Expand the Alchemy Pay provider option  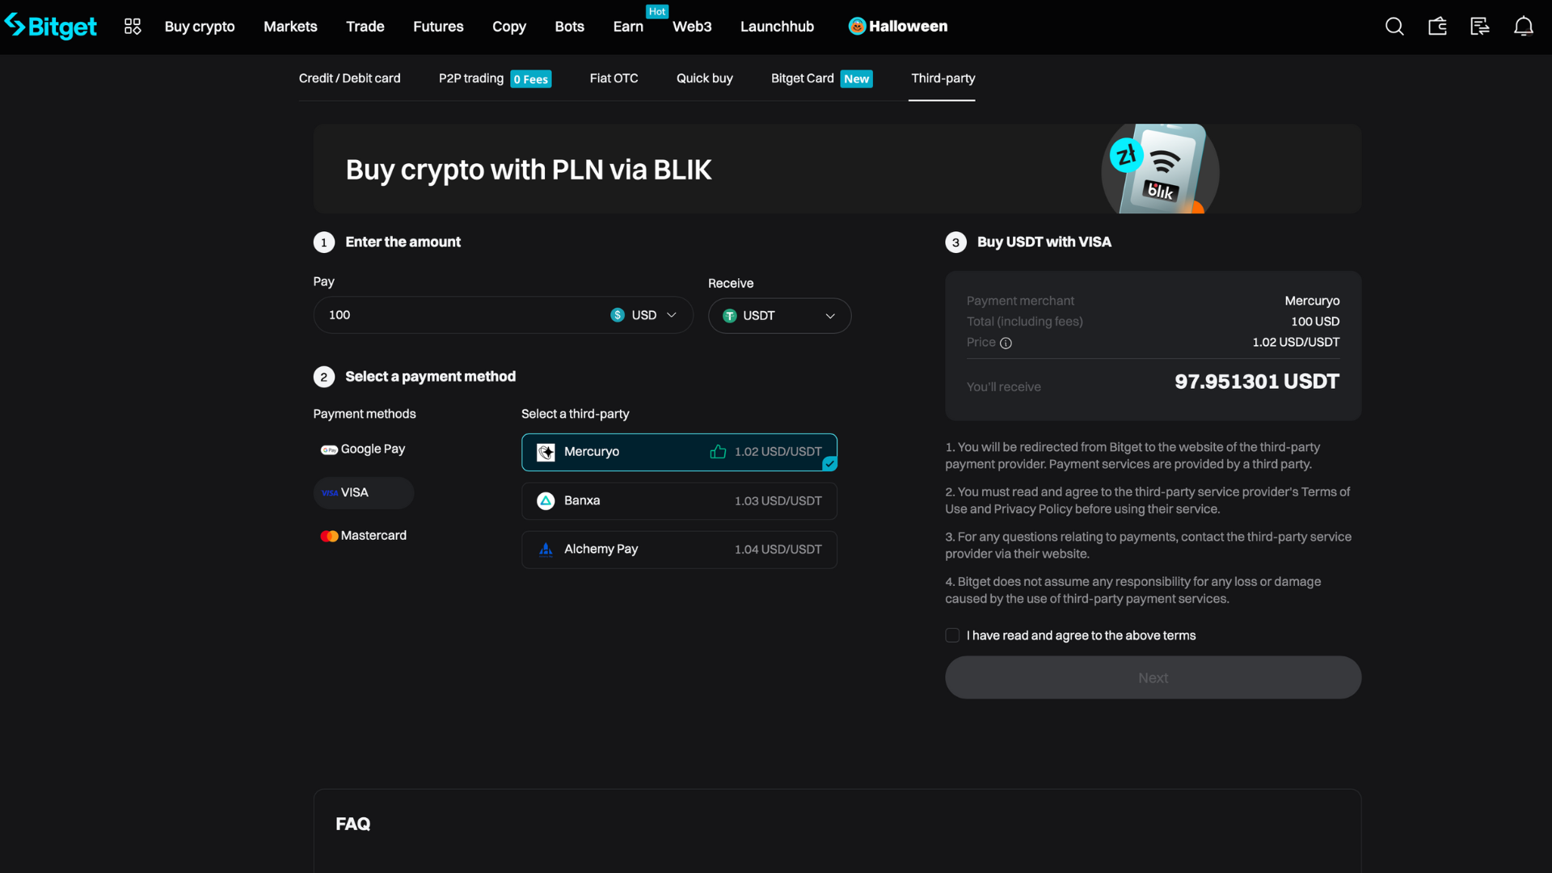pos(679,549)
